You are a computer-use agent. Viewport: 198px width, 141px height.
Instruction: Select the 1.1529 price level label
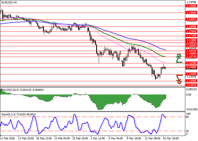pyautogui.click(x=191, y=63)
